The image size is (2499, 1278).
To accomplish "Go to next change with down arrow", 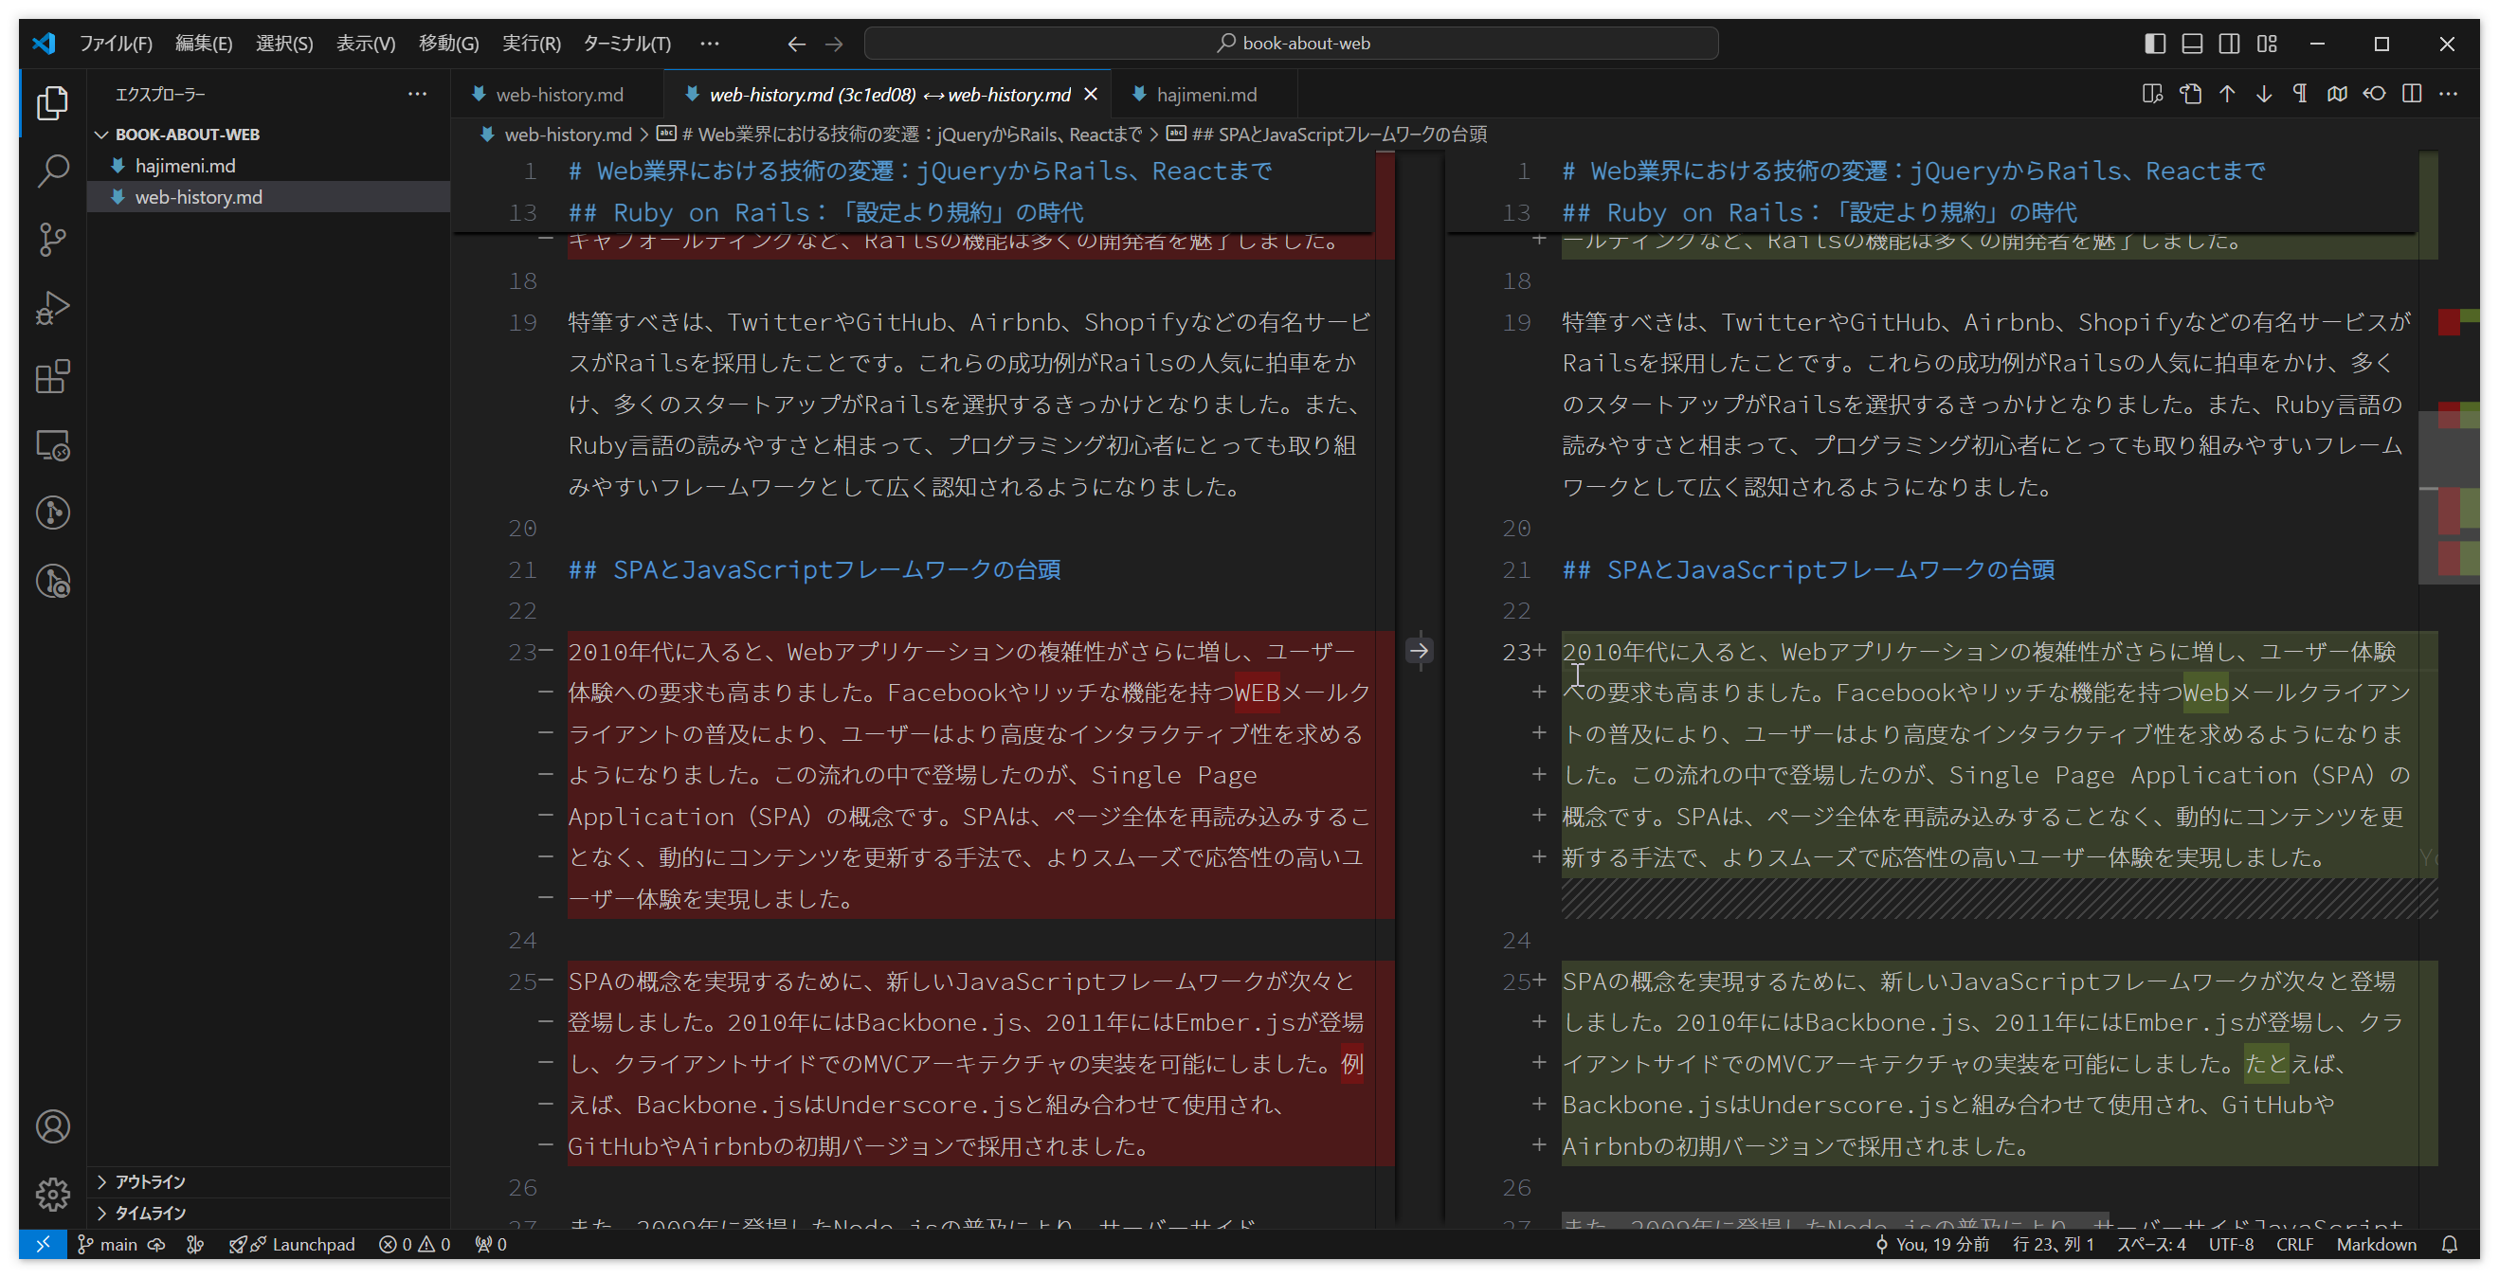I will click(2264, 94).
